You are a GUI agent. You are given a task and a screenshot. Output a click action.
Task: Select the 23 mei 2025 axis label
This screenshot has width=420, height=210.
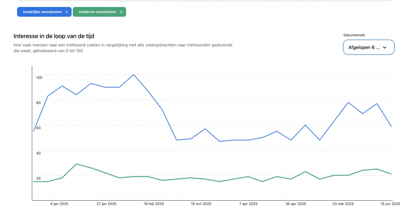click(343, 204)
